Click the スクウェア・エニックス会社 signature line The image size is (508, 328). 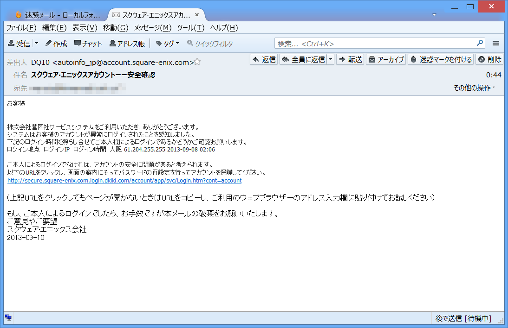(x=47, y=229)
